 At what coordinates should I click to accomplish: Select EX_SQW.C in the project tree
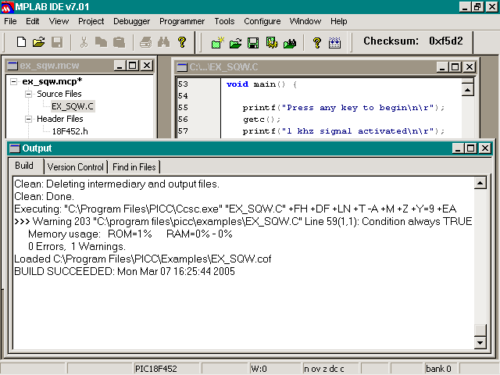[73, 106]
